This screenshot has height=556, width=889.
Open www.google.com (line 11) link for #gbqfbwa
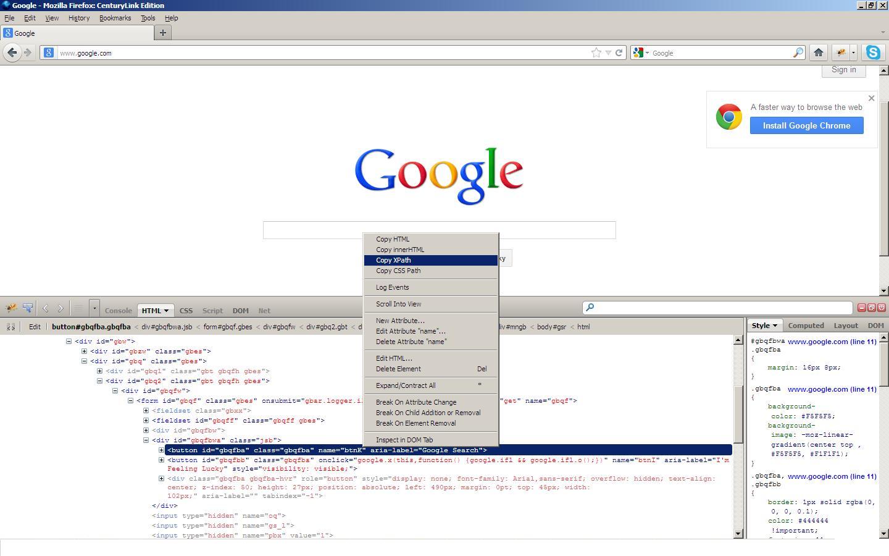[x=832, y=341]
